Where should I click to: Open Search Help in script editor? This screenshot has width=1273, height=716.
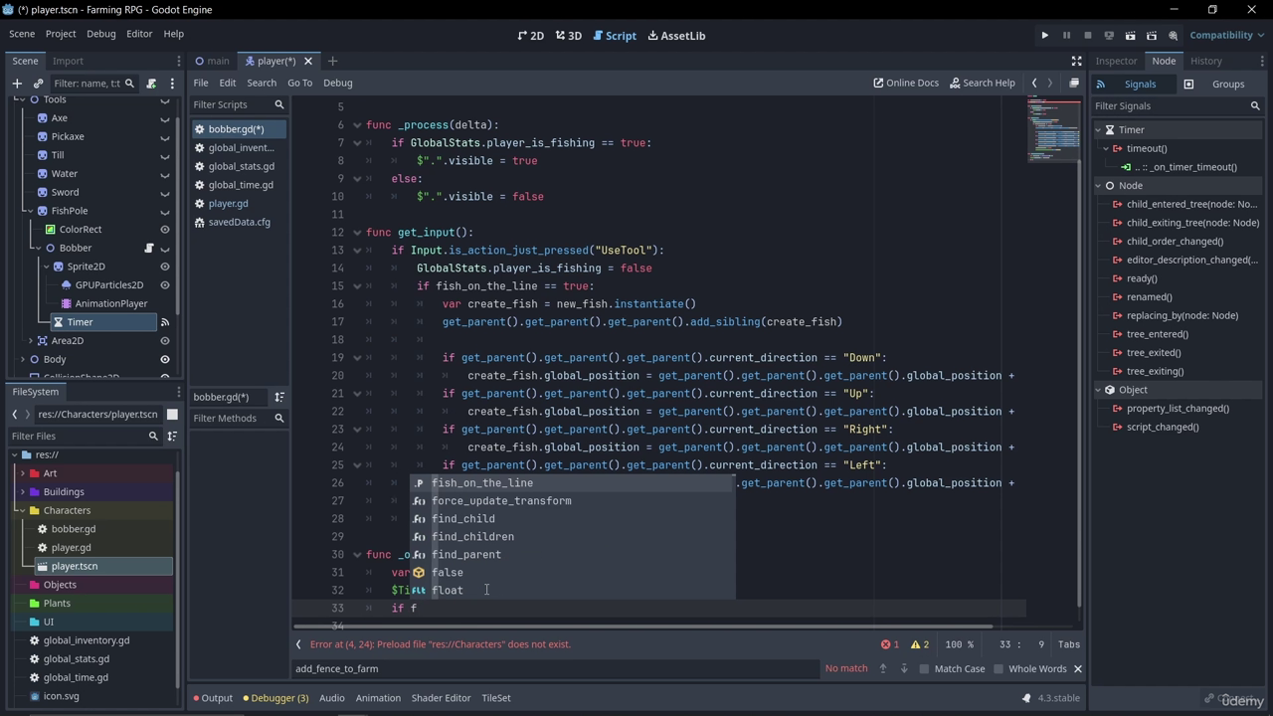[x=983, y=83]
